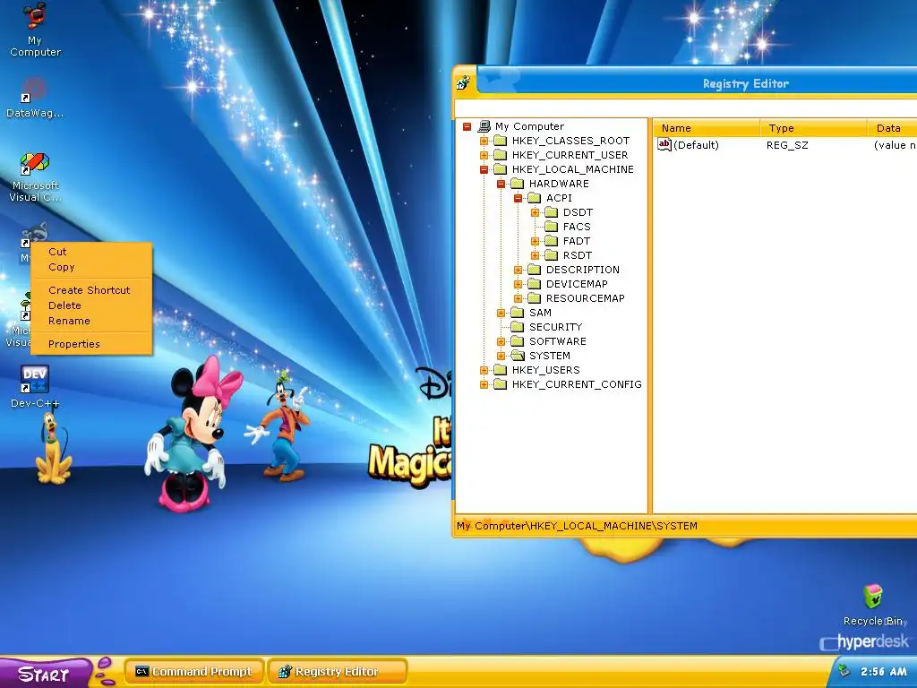Click the ACPI folder icon
This screenshot has width=917, height=688.
tap(534, 198)
